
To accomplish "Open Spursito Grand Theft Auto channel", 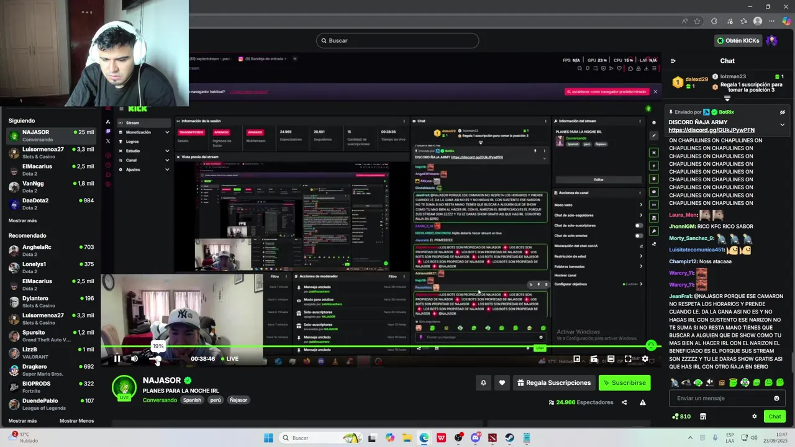I will [x=50, y=335].
